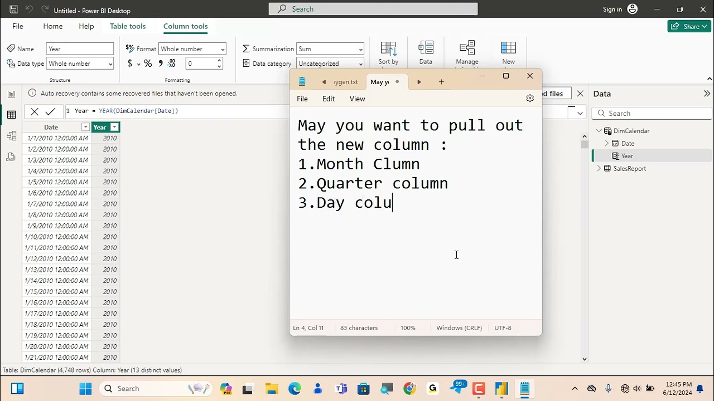This screenshot has height=401, width=714.
Task: Click Sign in at the top
Action: 612,9
